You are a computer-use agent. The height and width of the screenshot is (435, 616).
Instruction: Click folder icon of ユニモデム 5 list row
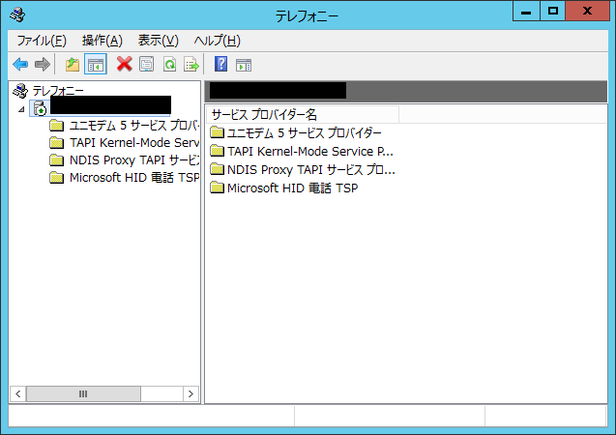tap(217, 132)
